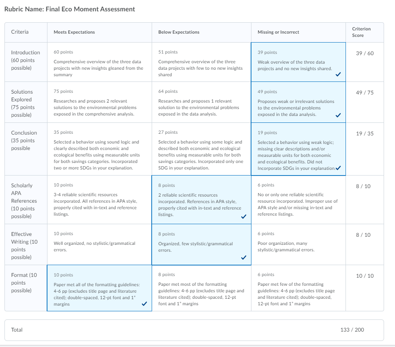Click checkmark in Solutions Explored 49 points cell
The height and width of the screenshot is (347, 395).
coord(338,115)
